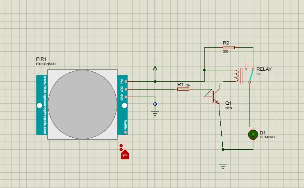Select the power terminal arrow symbol
This screenshot has height=188, width=304.
[155, 68]
